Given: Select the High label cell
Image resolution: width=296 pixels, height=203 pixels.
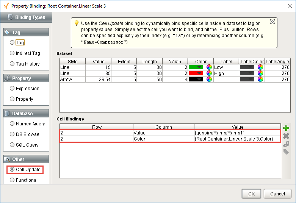Looking at the screenshot, I should [x=226, y=73].
